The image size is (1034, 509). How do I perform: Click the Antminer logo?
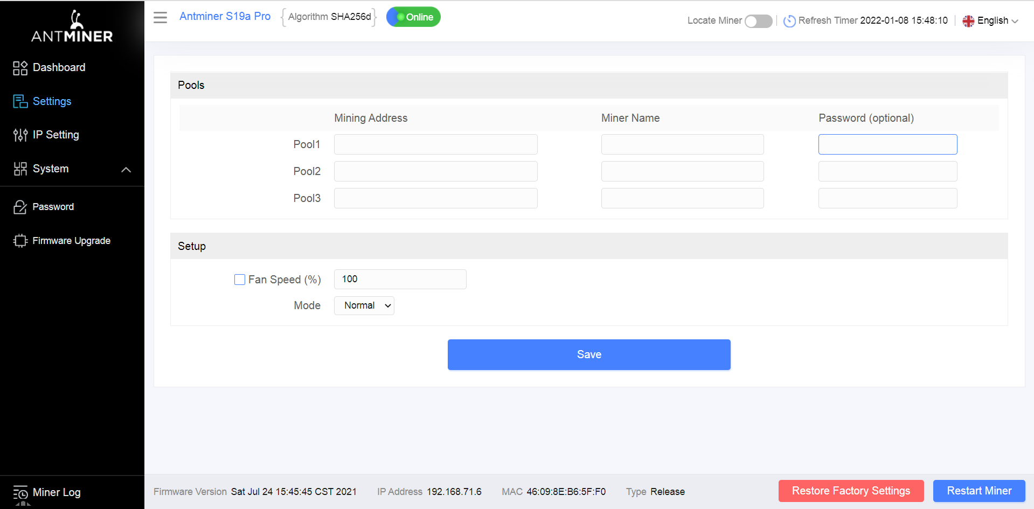point(72,26)
